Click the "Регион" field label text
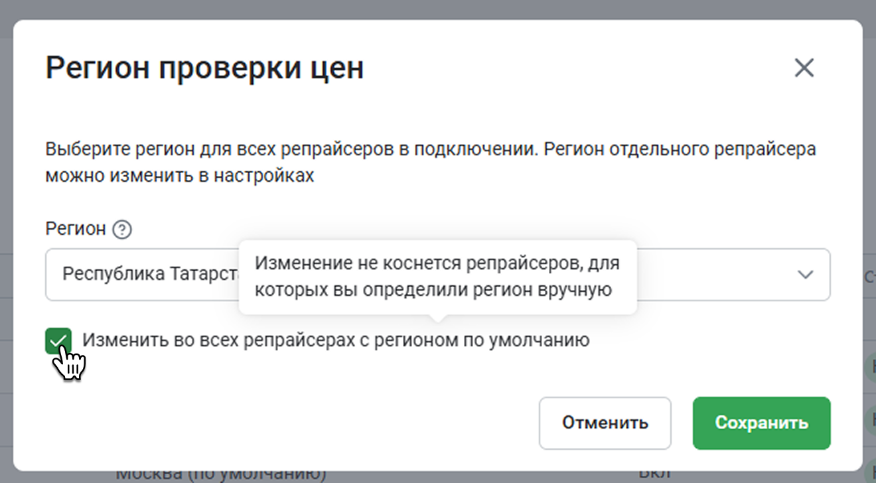The width and height of the screenshot is (876, 483). click(x=75, y=229)
